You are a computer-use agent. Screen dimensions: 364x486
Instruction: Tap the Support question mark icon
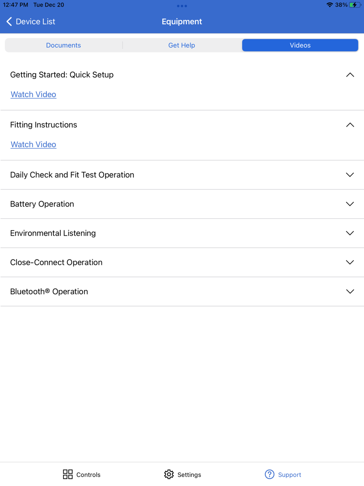(x=269, y=474)
